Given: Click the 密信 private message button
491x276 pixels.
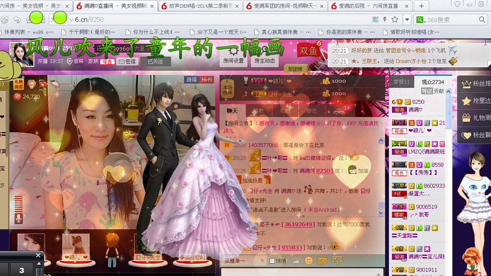Looking at the screenshot, I should point(127,61).
